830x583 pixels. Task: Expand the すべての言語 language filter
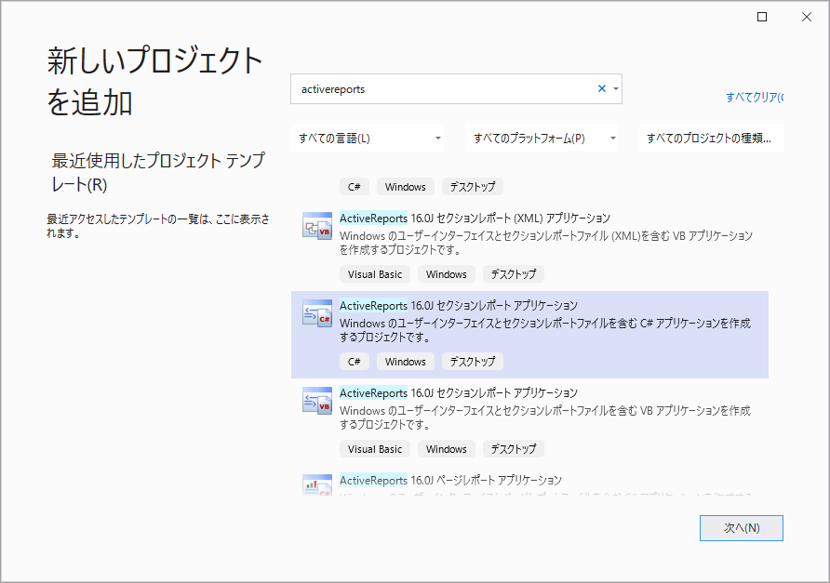click(x=369, y=139)
